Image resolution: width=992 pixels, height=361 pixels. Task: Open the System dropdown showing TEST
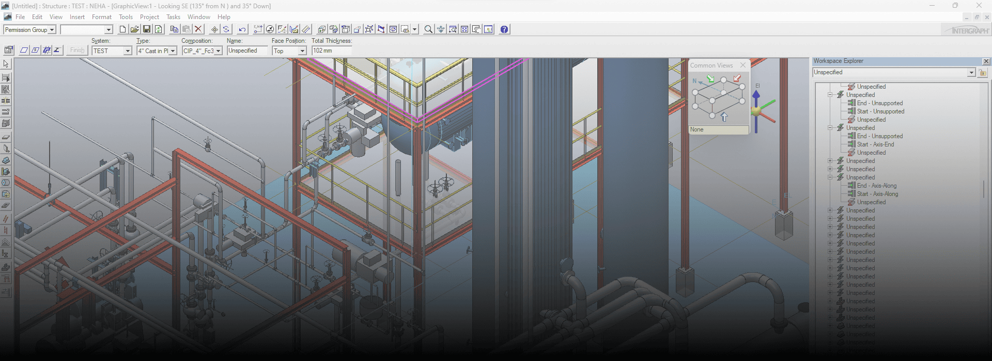[127, 51]
